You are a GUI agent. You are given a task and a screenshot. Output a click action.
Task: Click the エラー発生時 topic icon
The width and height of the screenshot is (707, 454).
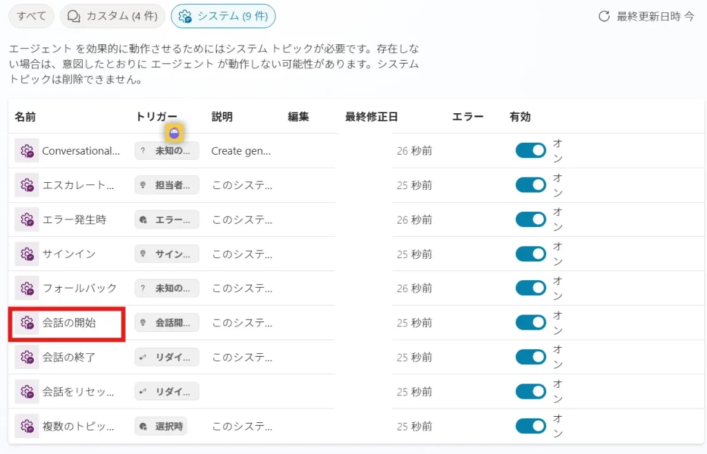(x=27, y=219)
